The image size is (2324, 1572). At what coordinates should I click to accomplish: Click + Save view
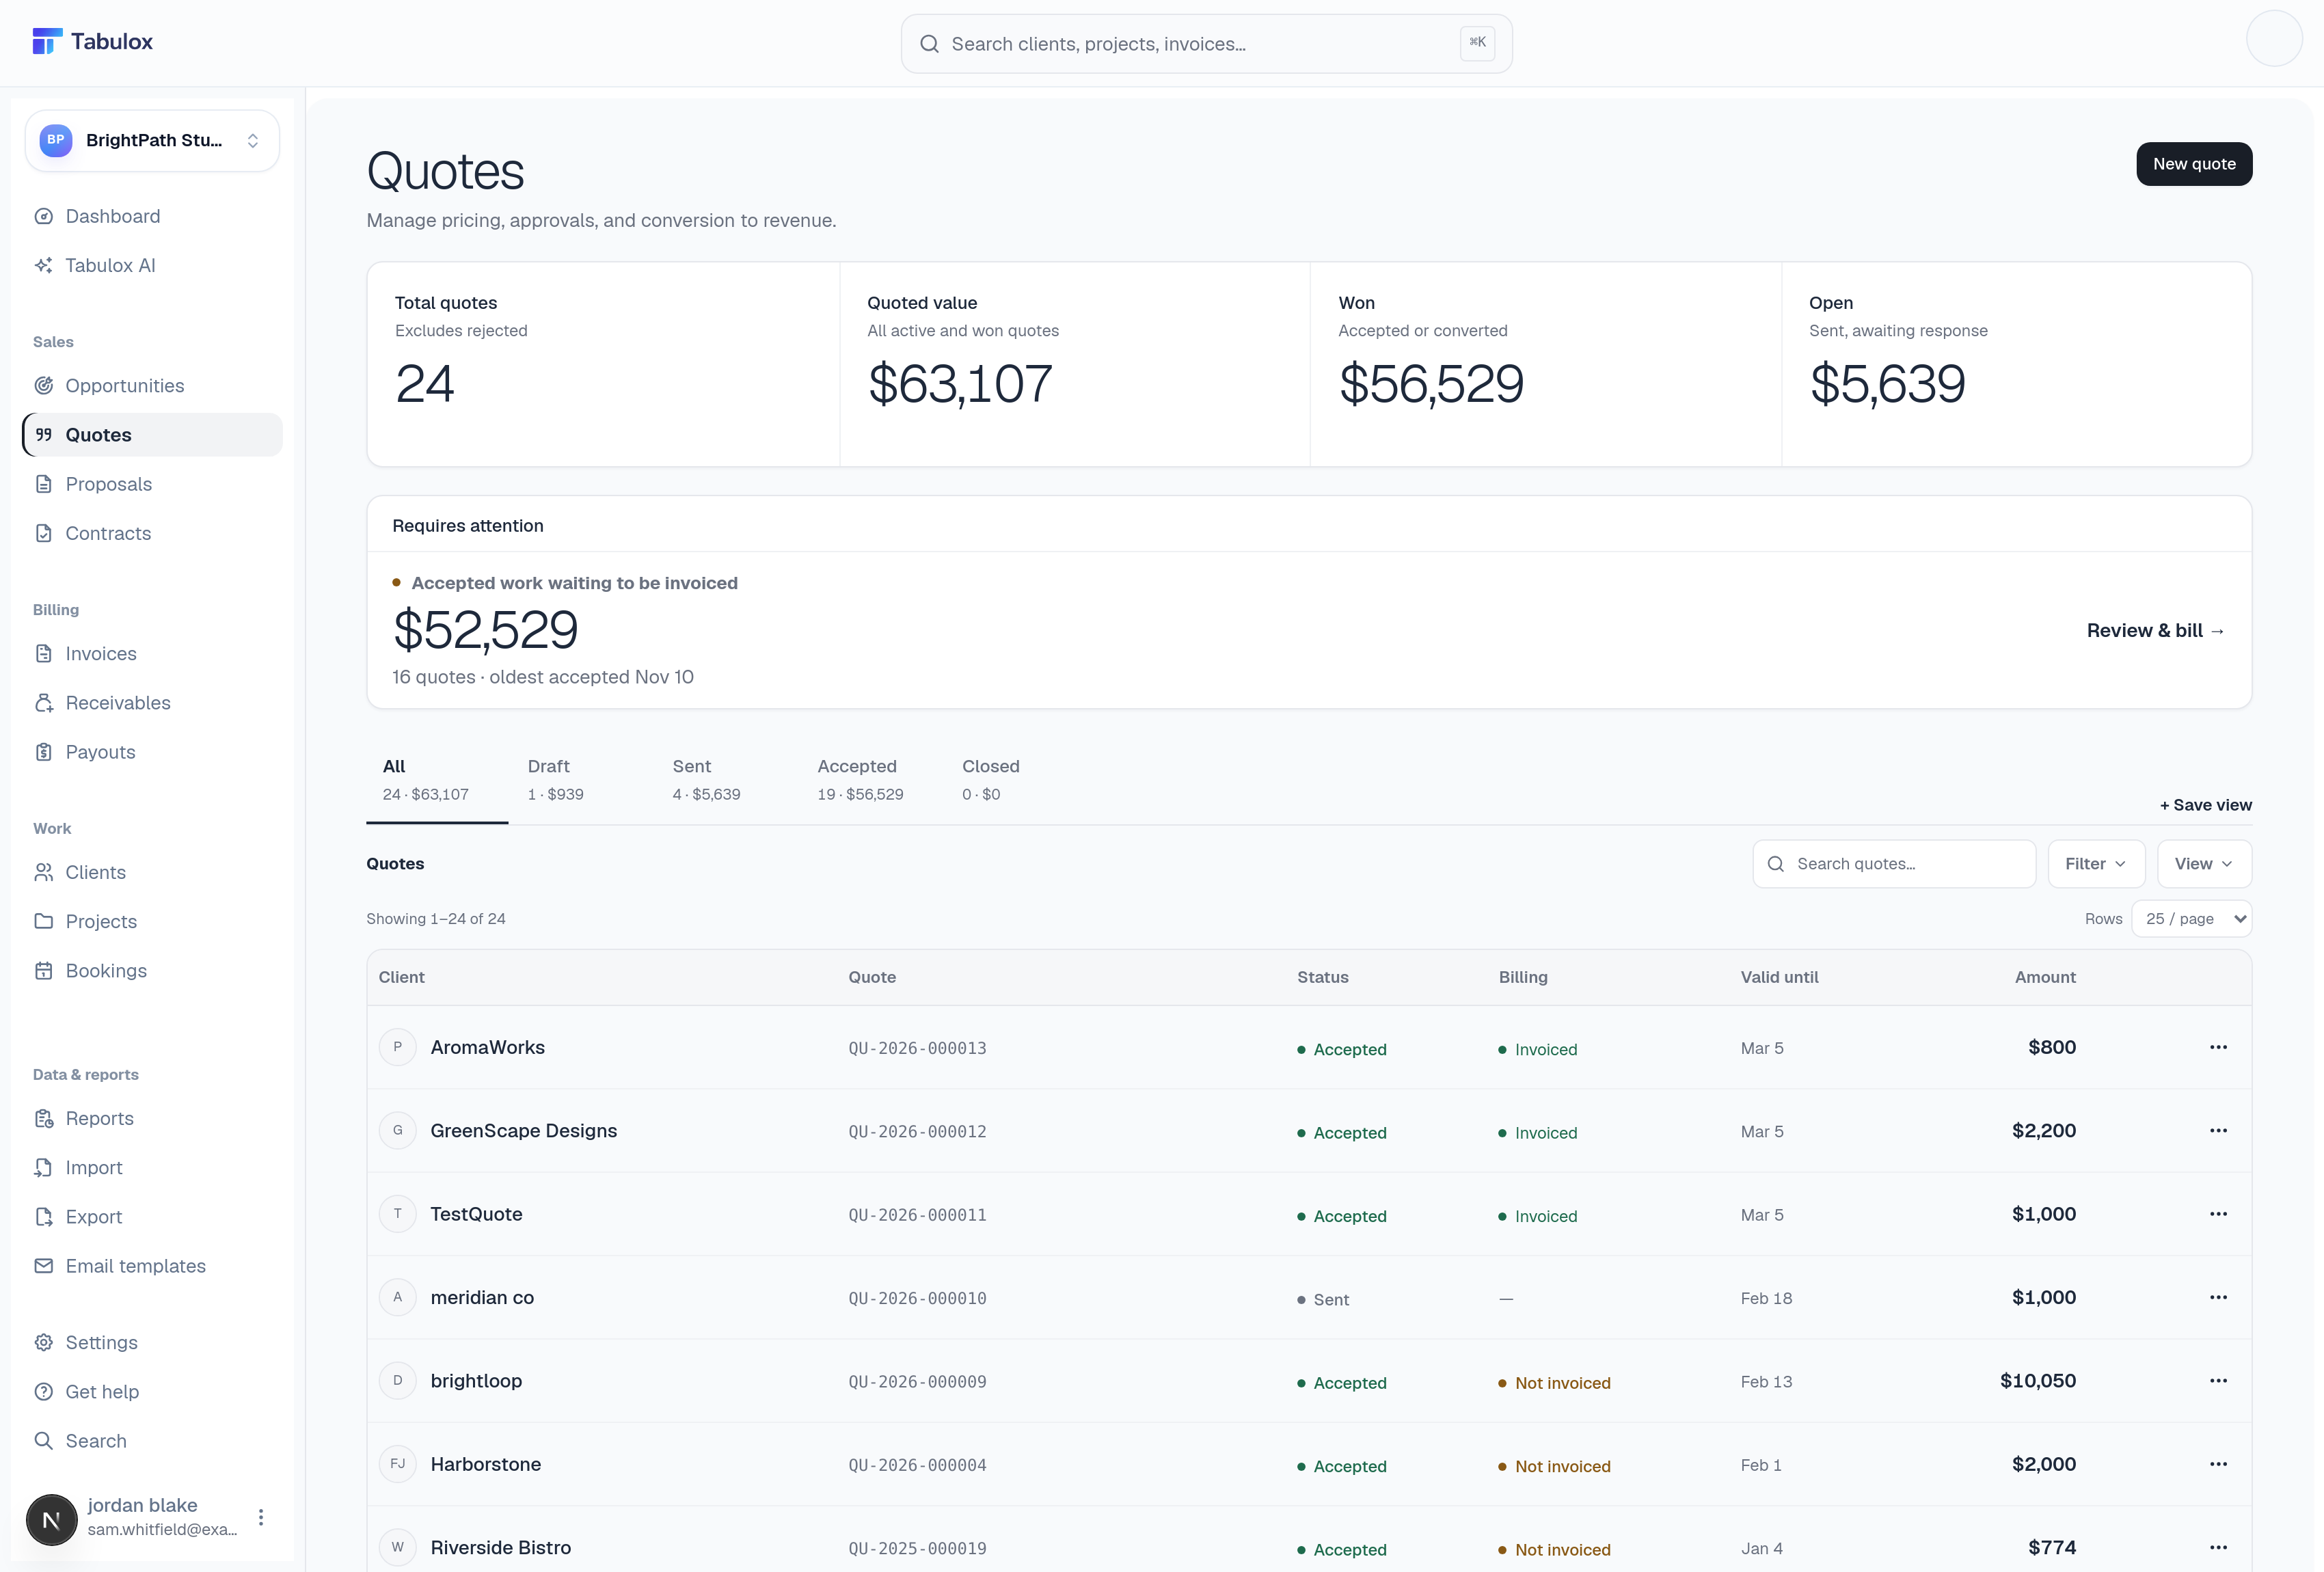pos(2205,805)
